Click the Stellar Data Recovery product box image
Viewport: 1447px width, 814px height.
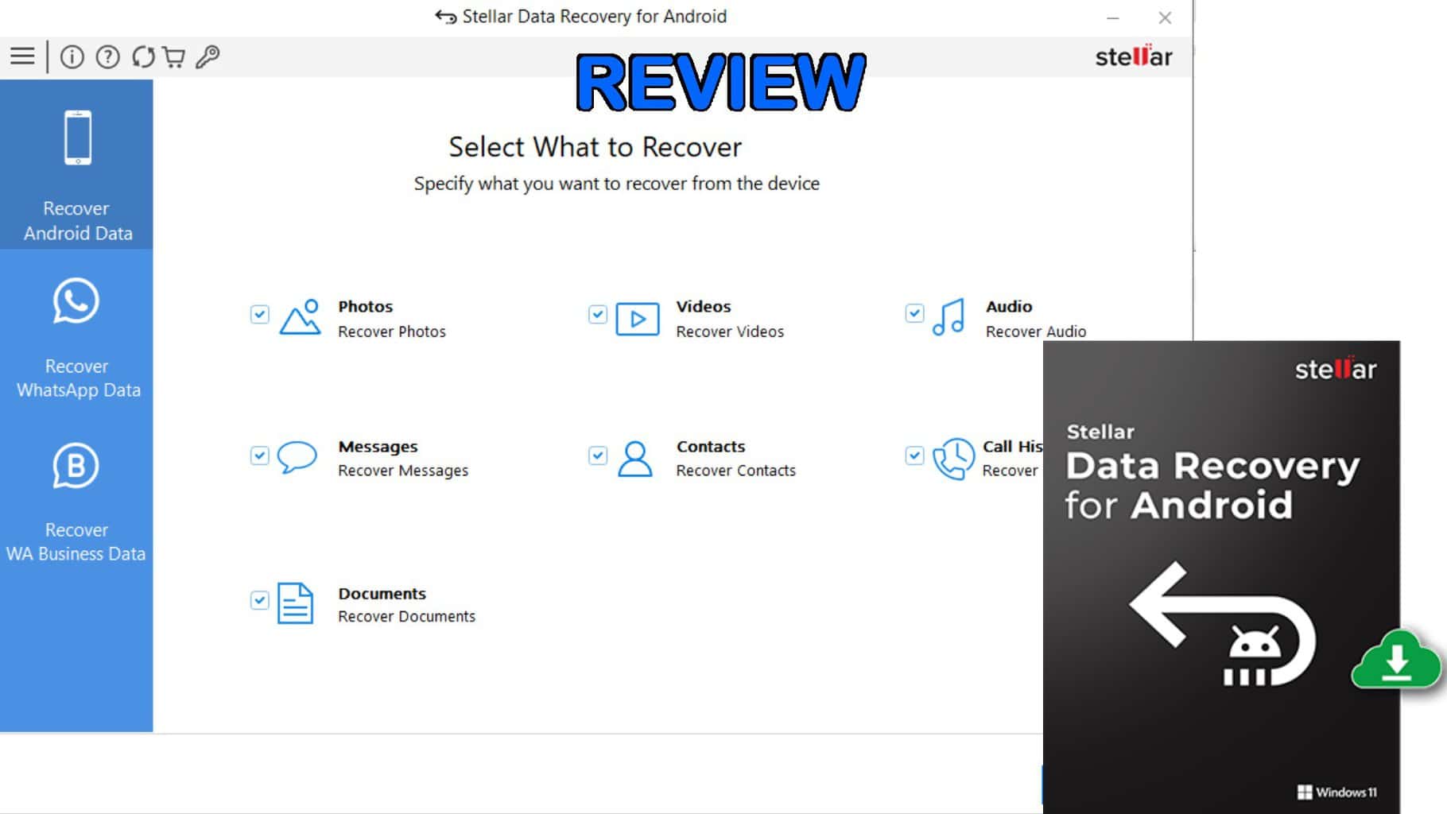pyautogui.click(x=1221, y=576)
